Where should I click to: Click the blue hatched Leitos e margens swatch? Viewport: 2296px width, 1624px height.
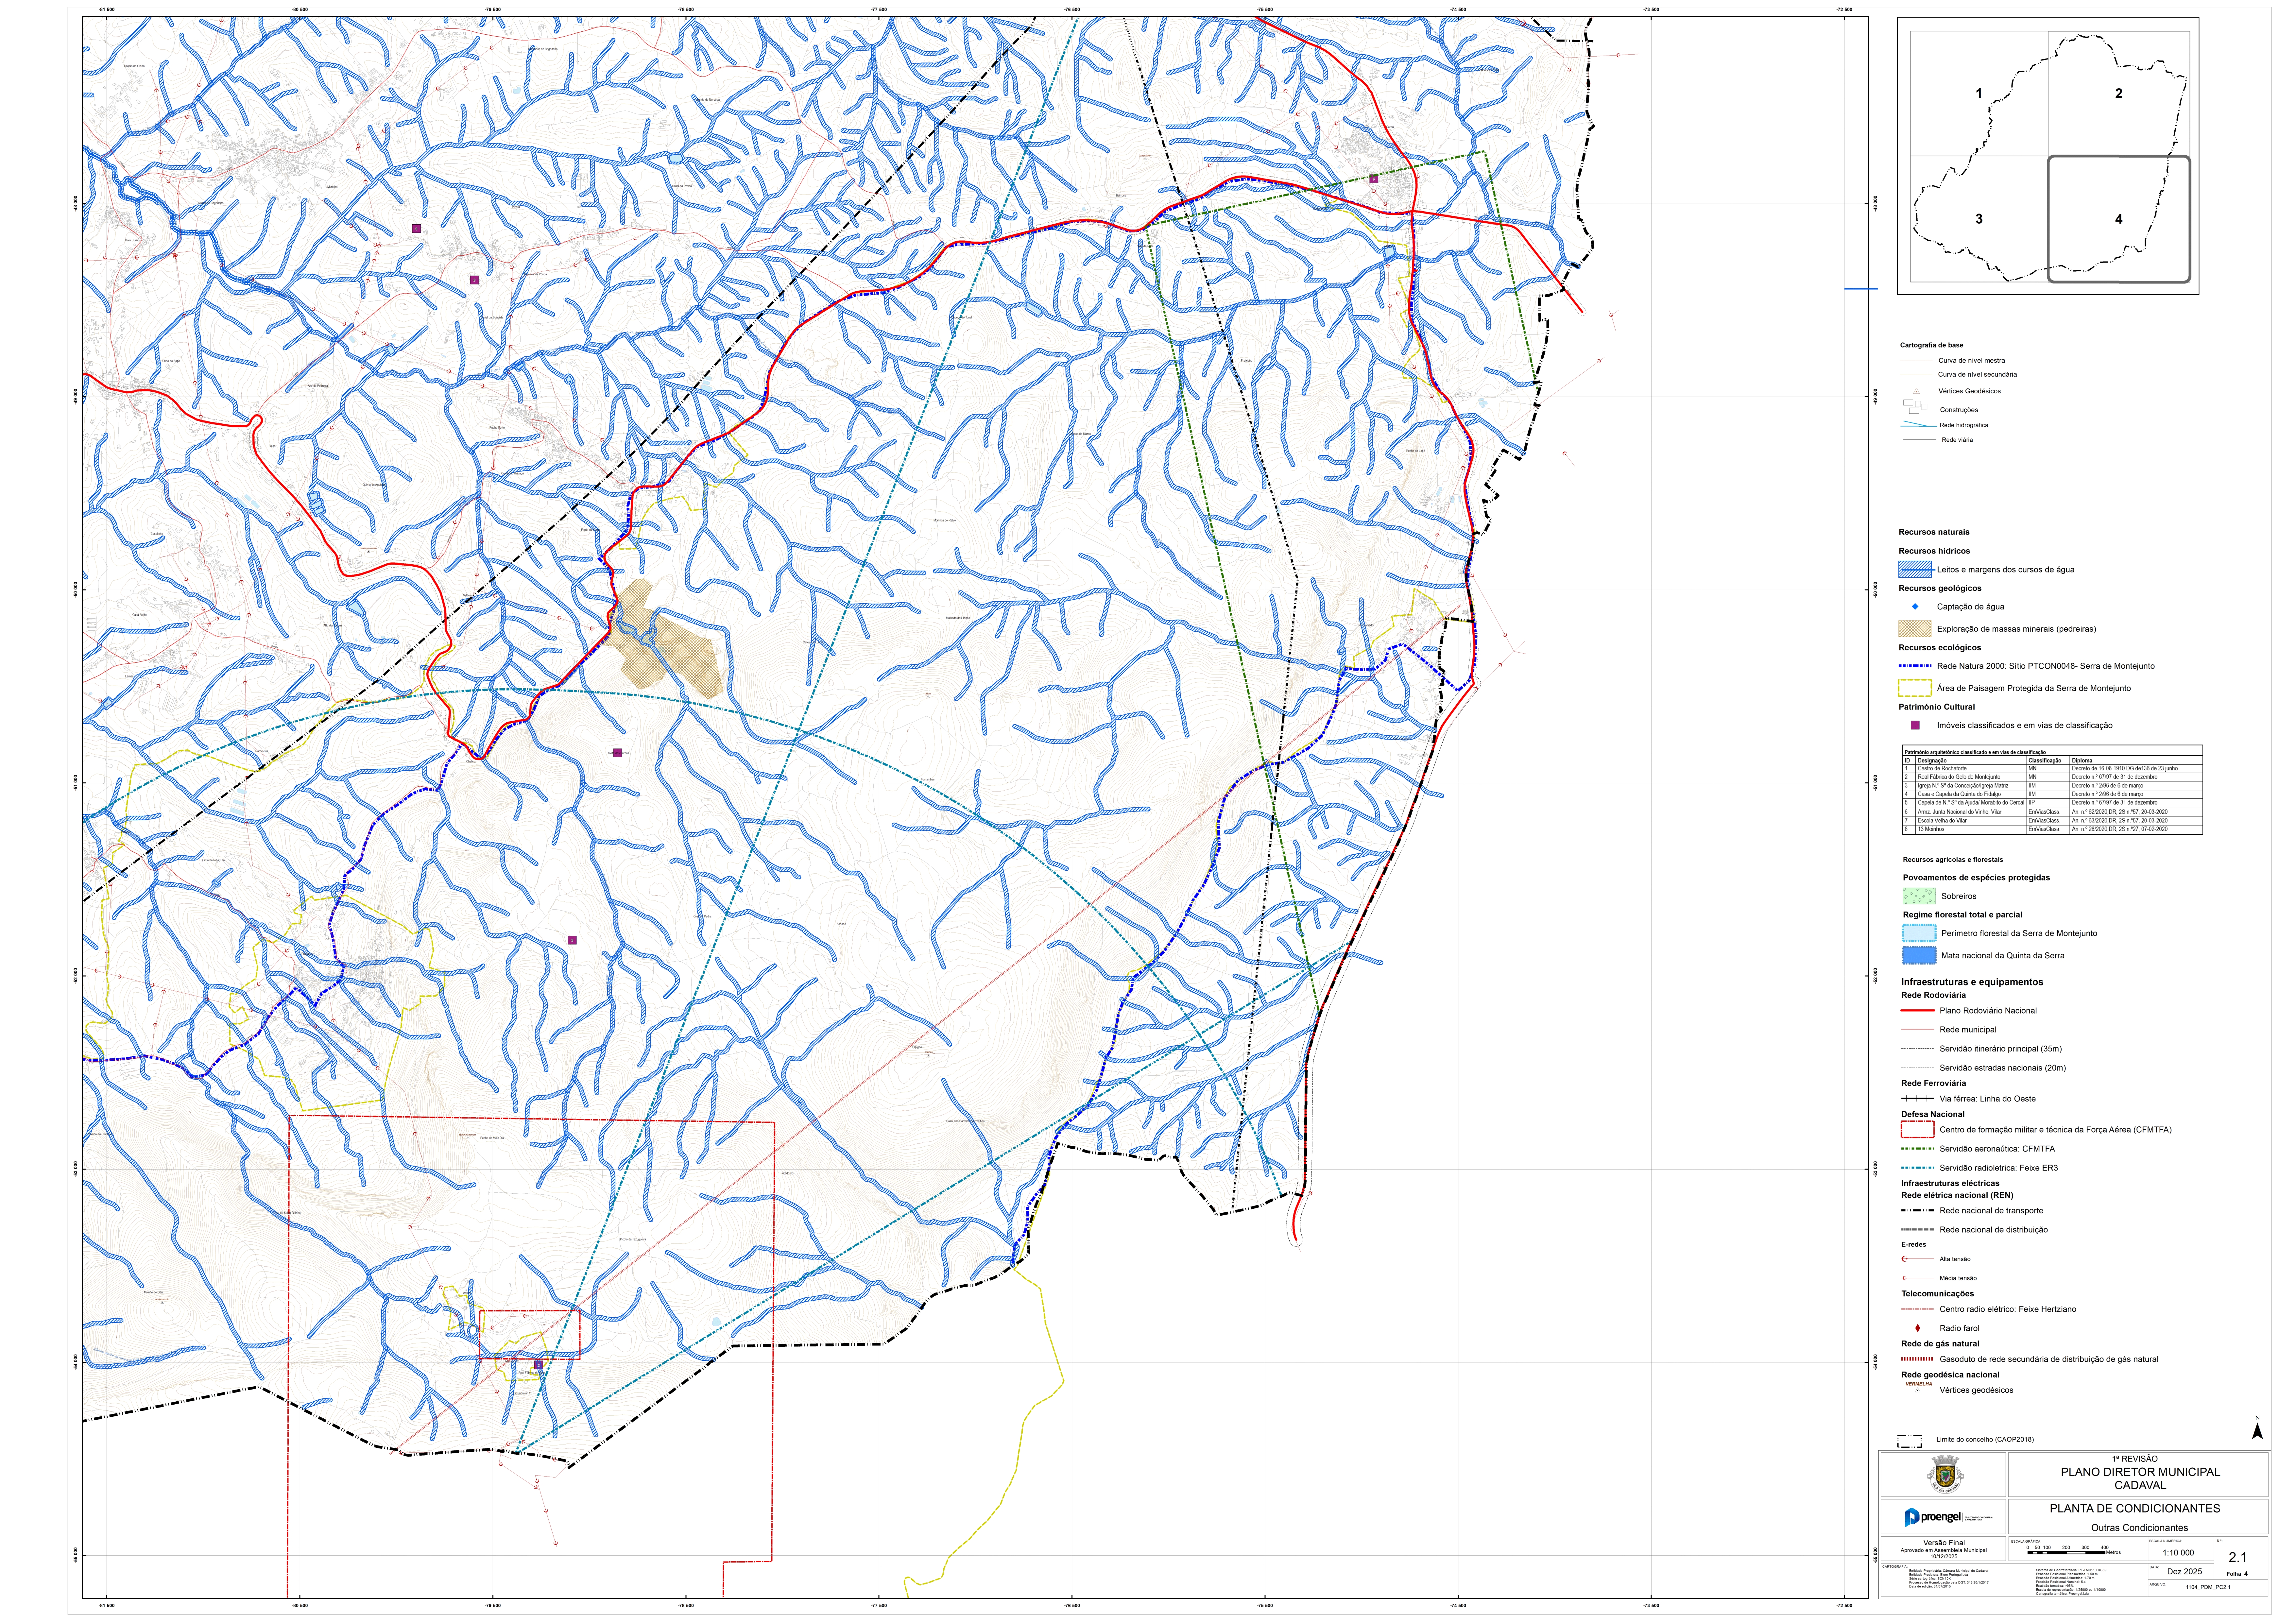click(x=1915, y=569)
